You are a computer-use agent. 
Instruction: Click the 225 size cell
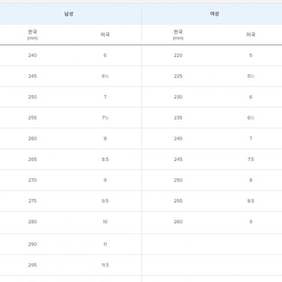coord(178,76)
